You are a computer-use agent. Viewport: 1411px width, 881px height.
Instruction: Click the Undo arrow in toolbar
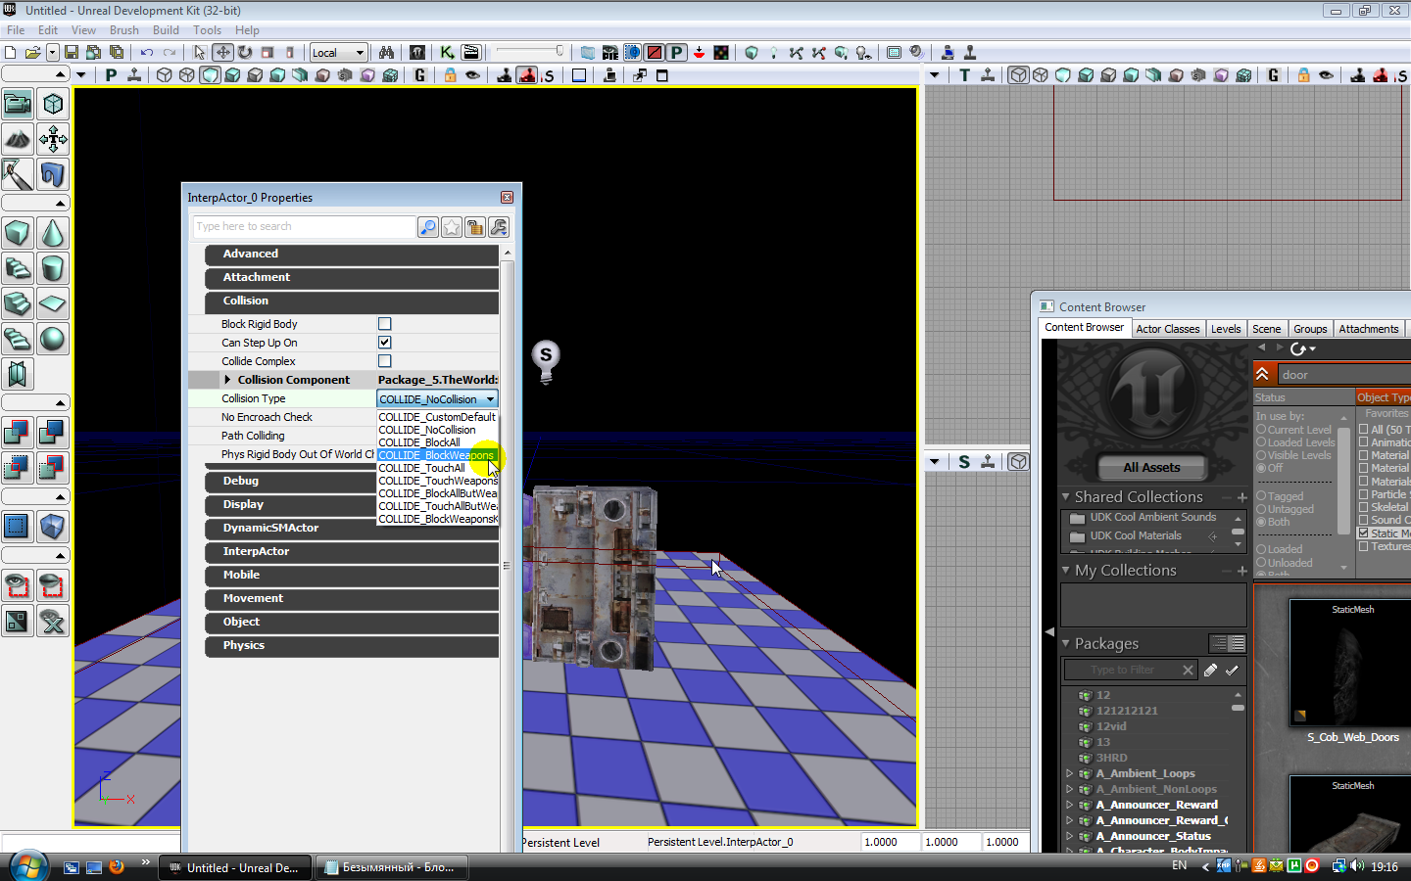[x=147, y=52]
